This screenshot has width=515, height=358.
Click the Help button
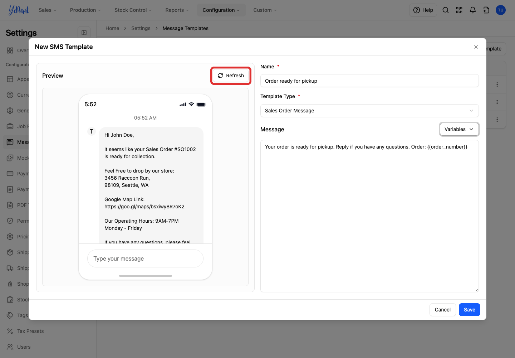[423, 10]
